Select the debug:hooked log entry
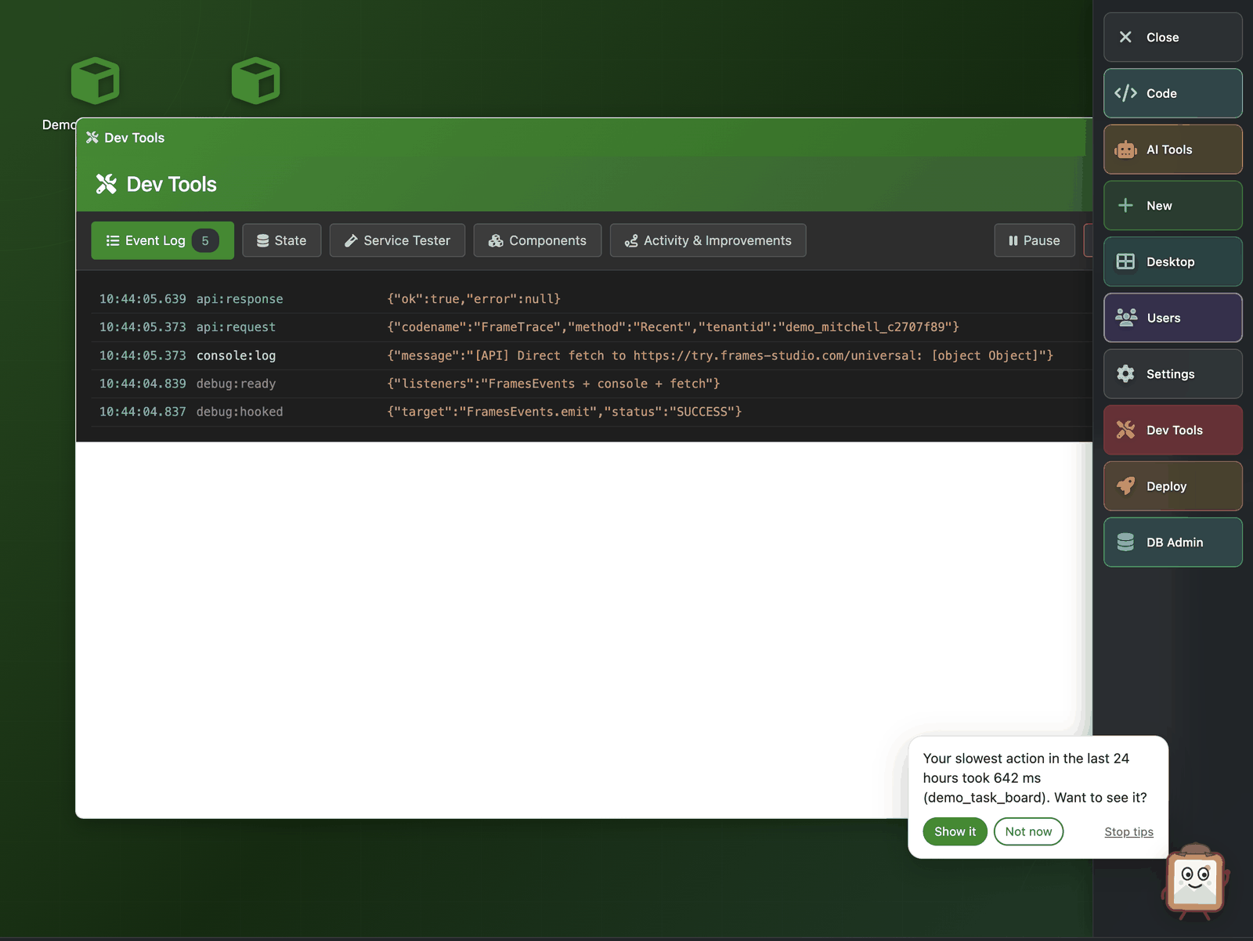The image size is (1253, 941). (591, 412)
